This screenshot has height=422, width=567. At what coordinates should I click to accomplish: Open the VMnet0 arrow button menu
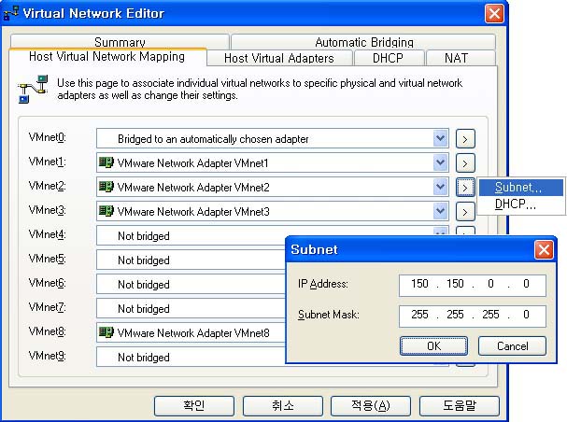point(465,139)
